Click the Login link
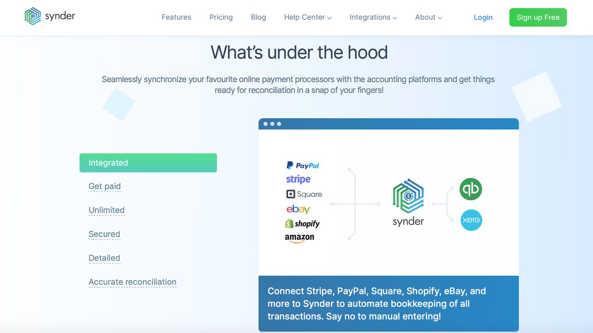 [x=483, y=17]
